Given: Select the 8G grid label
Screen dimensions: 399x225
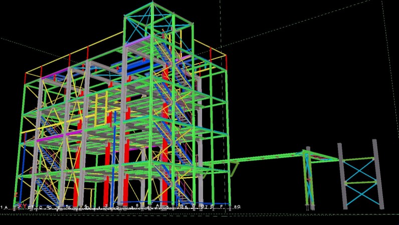Looking at the screenshot, I should pos(237,206).
